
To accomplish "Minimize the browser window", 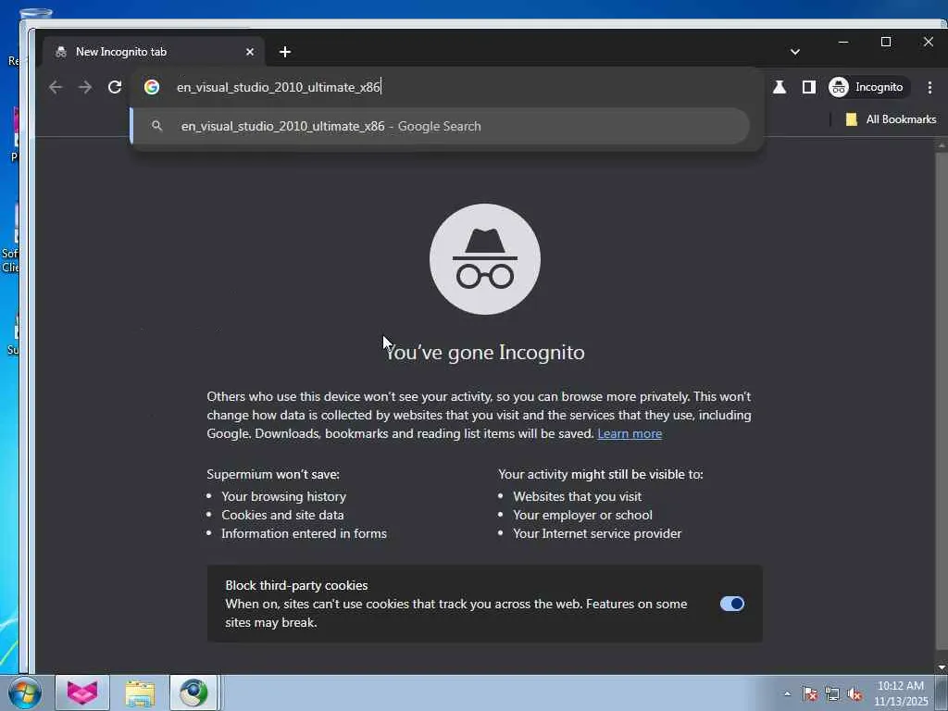I will pos(843,42).
